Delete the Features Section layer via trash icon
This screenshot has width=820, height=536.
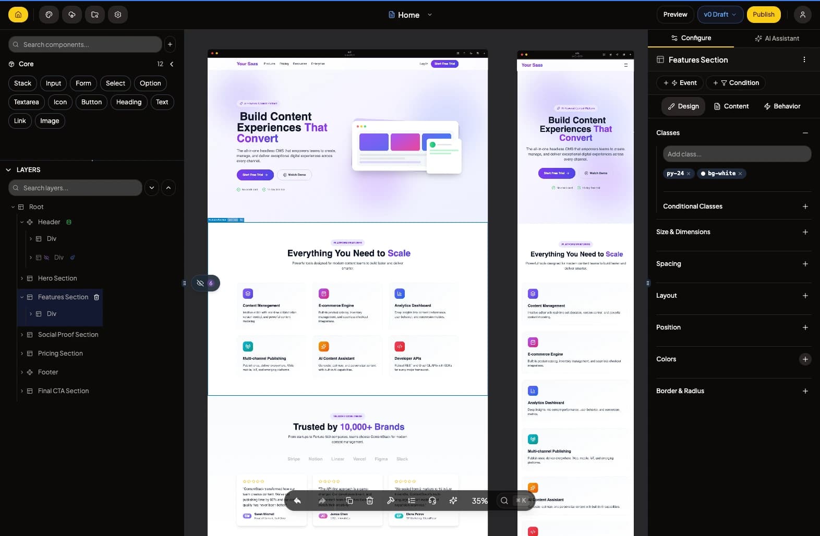pos(97,297)
